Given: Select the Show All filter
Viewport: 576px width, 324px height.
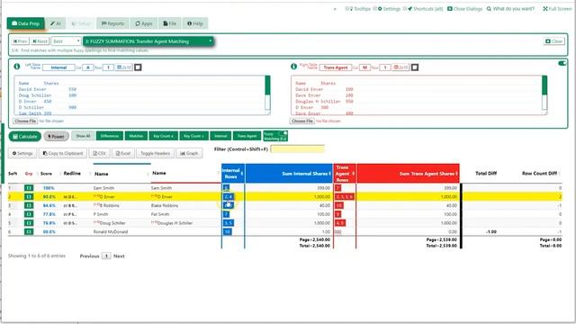Looking at the screenshot, I should tap(83, 136).
